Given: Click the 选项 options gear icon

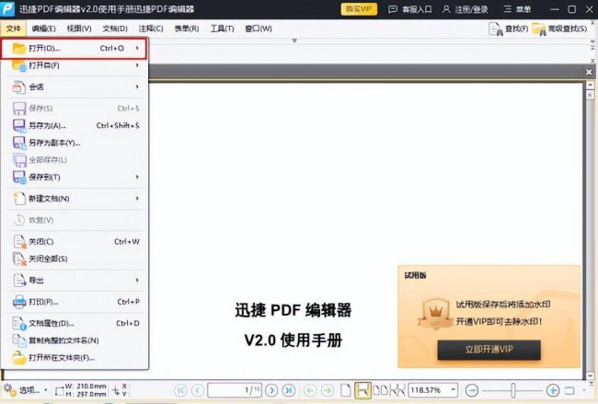Looking at the screenshot, I should tap(8, 389).
